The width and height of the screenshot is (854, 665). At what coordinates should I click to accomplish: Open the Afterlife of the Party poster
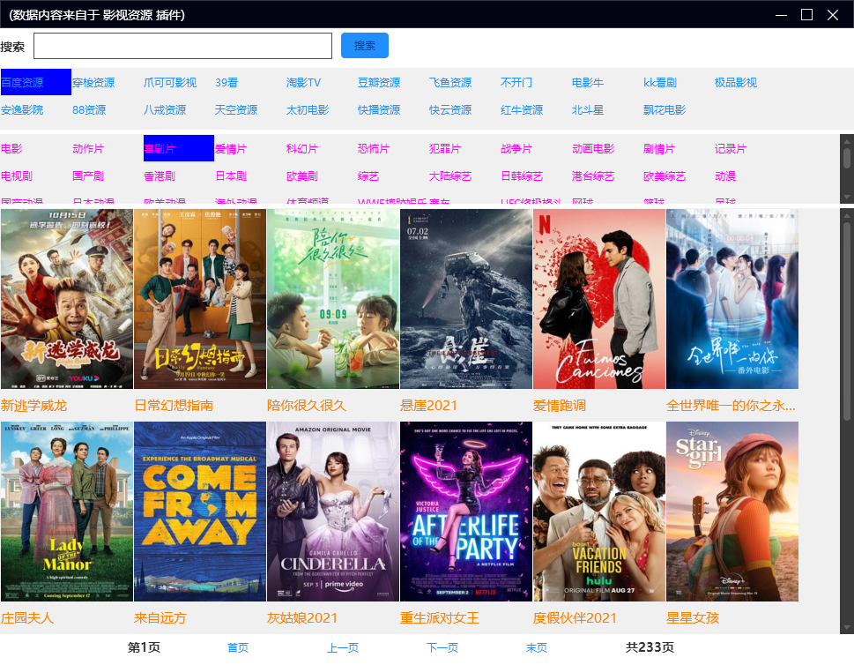[466, 512]
